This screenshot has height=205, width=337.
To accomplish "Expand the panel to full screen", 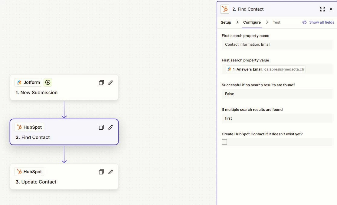I will click(x=322, y=9).
